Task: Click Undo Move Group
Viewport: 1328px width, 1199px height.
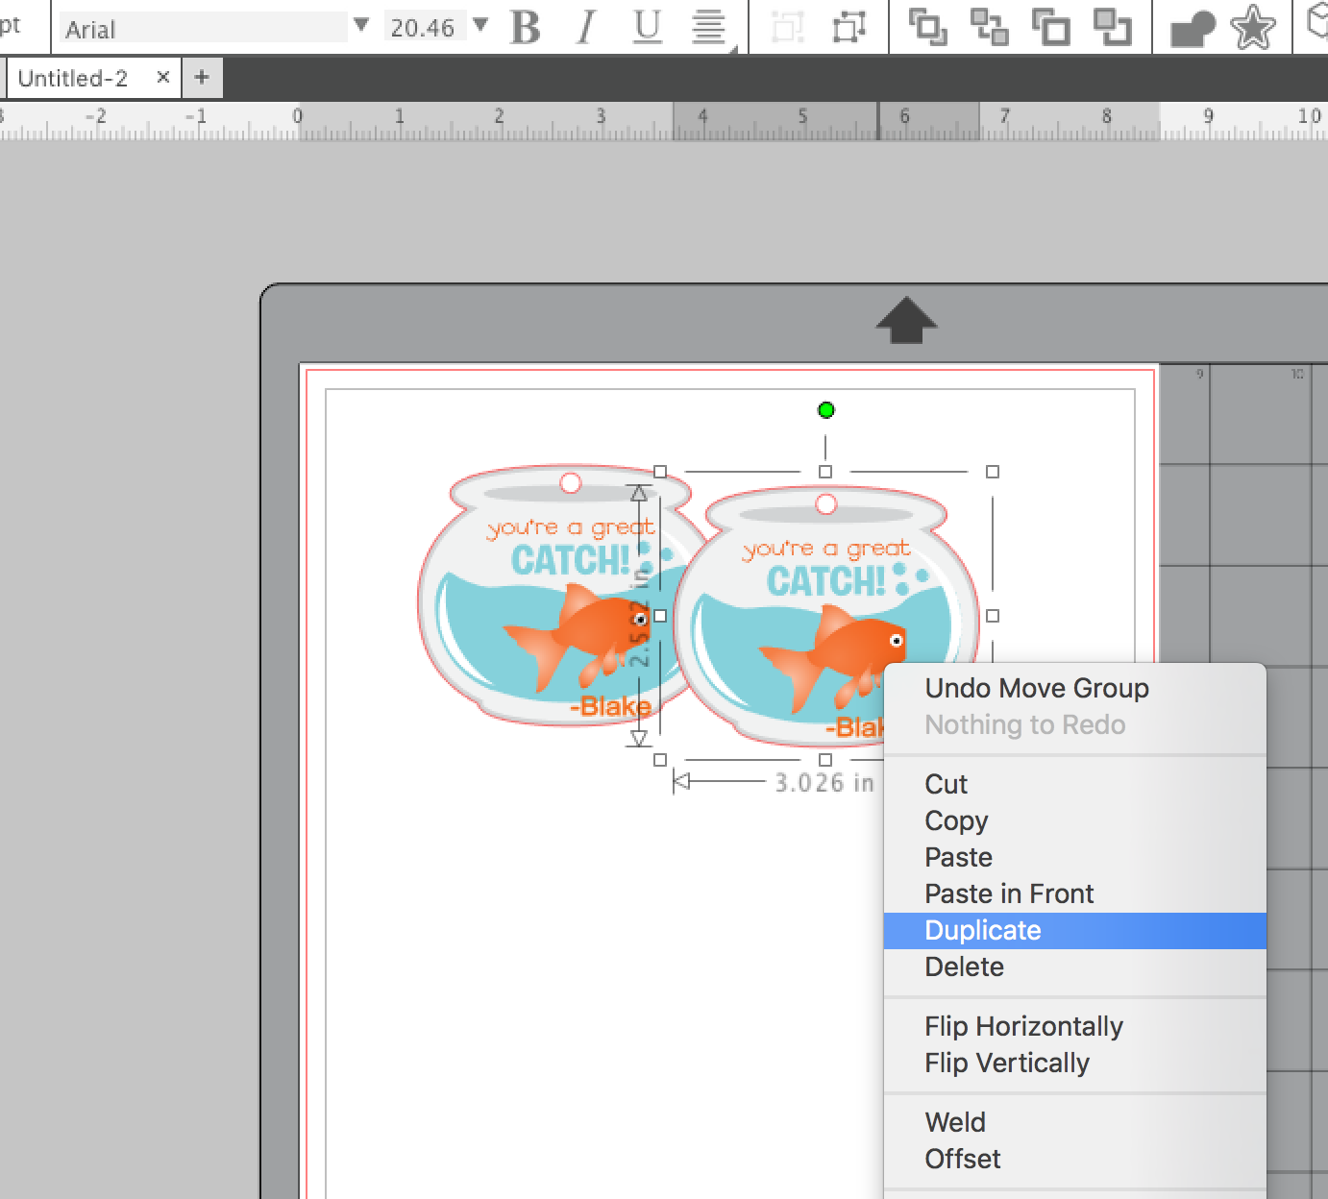Action: [1036, 688]
